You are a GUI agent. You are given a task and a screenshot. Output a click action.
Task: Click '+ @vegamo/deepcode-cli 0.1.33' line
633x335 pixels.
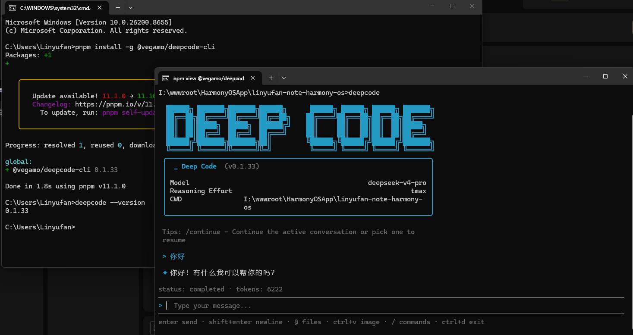(x=61, y=170)
